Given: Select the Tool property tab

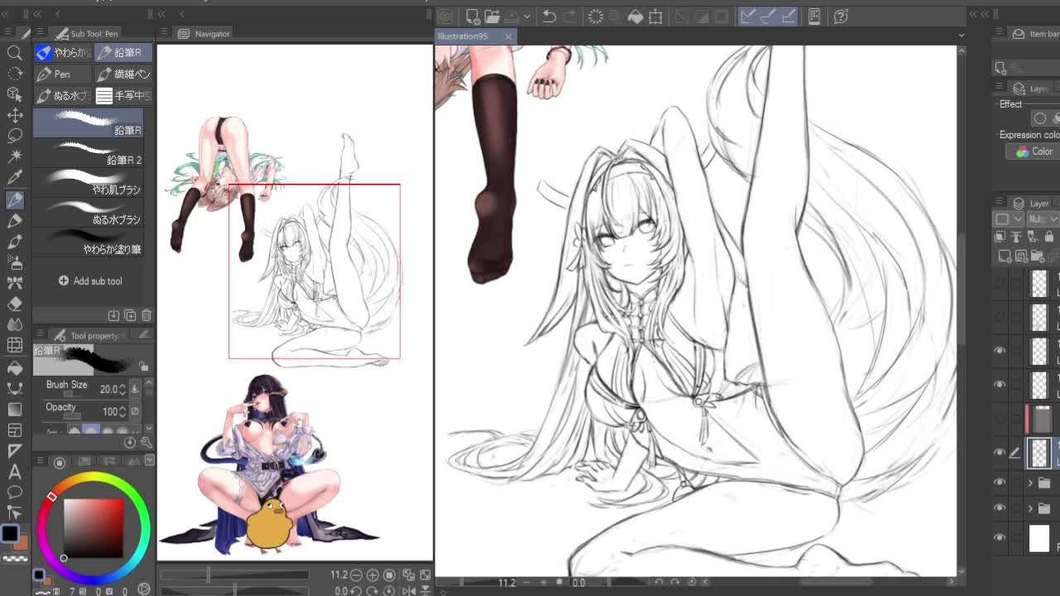Looking at the screenshot, I should 87,335.
